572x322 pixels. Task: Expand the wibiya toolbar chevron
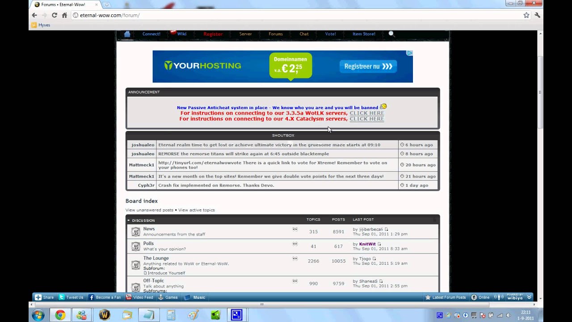point(529,297)
